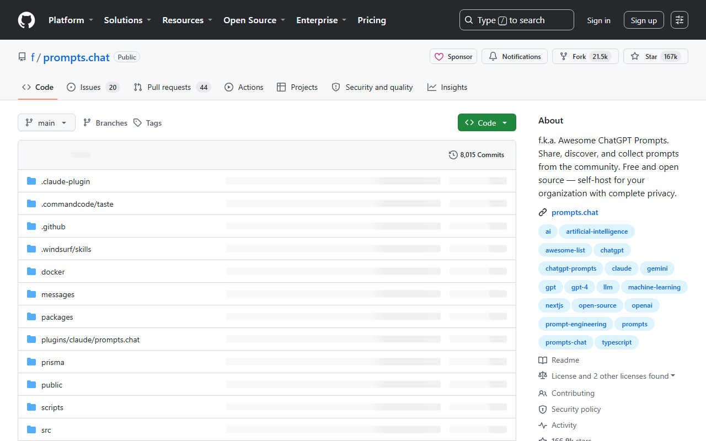Image resolution: width=706 pixels, height=441 pixels.
Task: Click the bell icon for Notifications
Action: [493, 57]
